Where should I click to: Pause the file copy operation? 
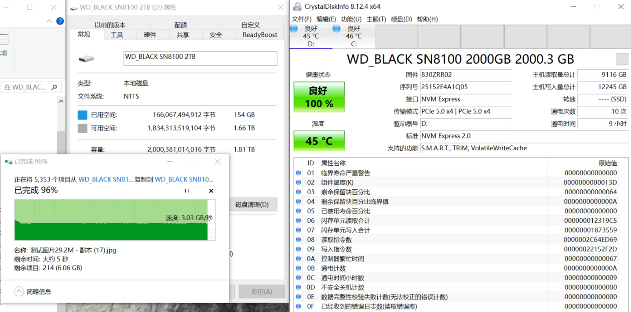point(186,191)
